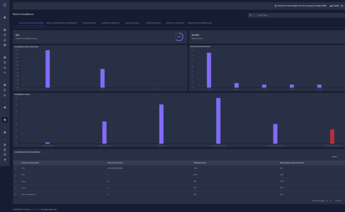Click the Whizhack Technologies organization name
The image size is (345, 212).
[x=302, y=6]
